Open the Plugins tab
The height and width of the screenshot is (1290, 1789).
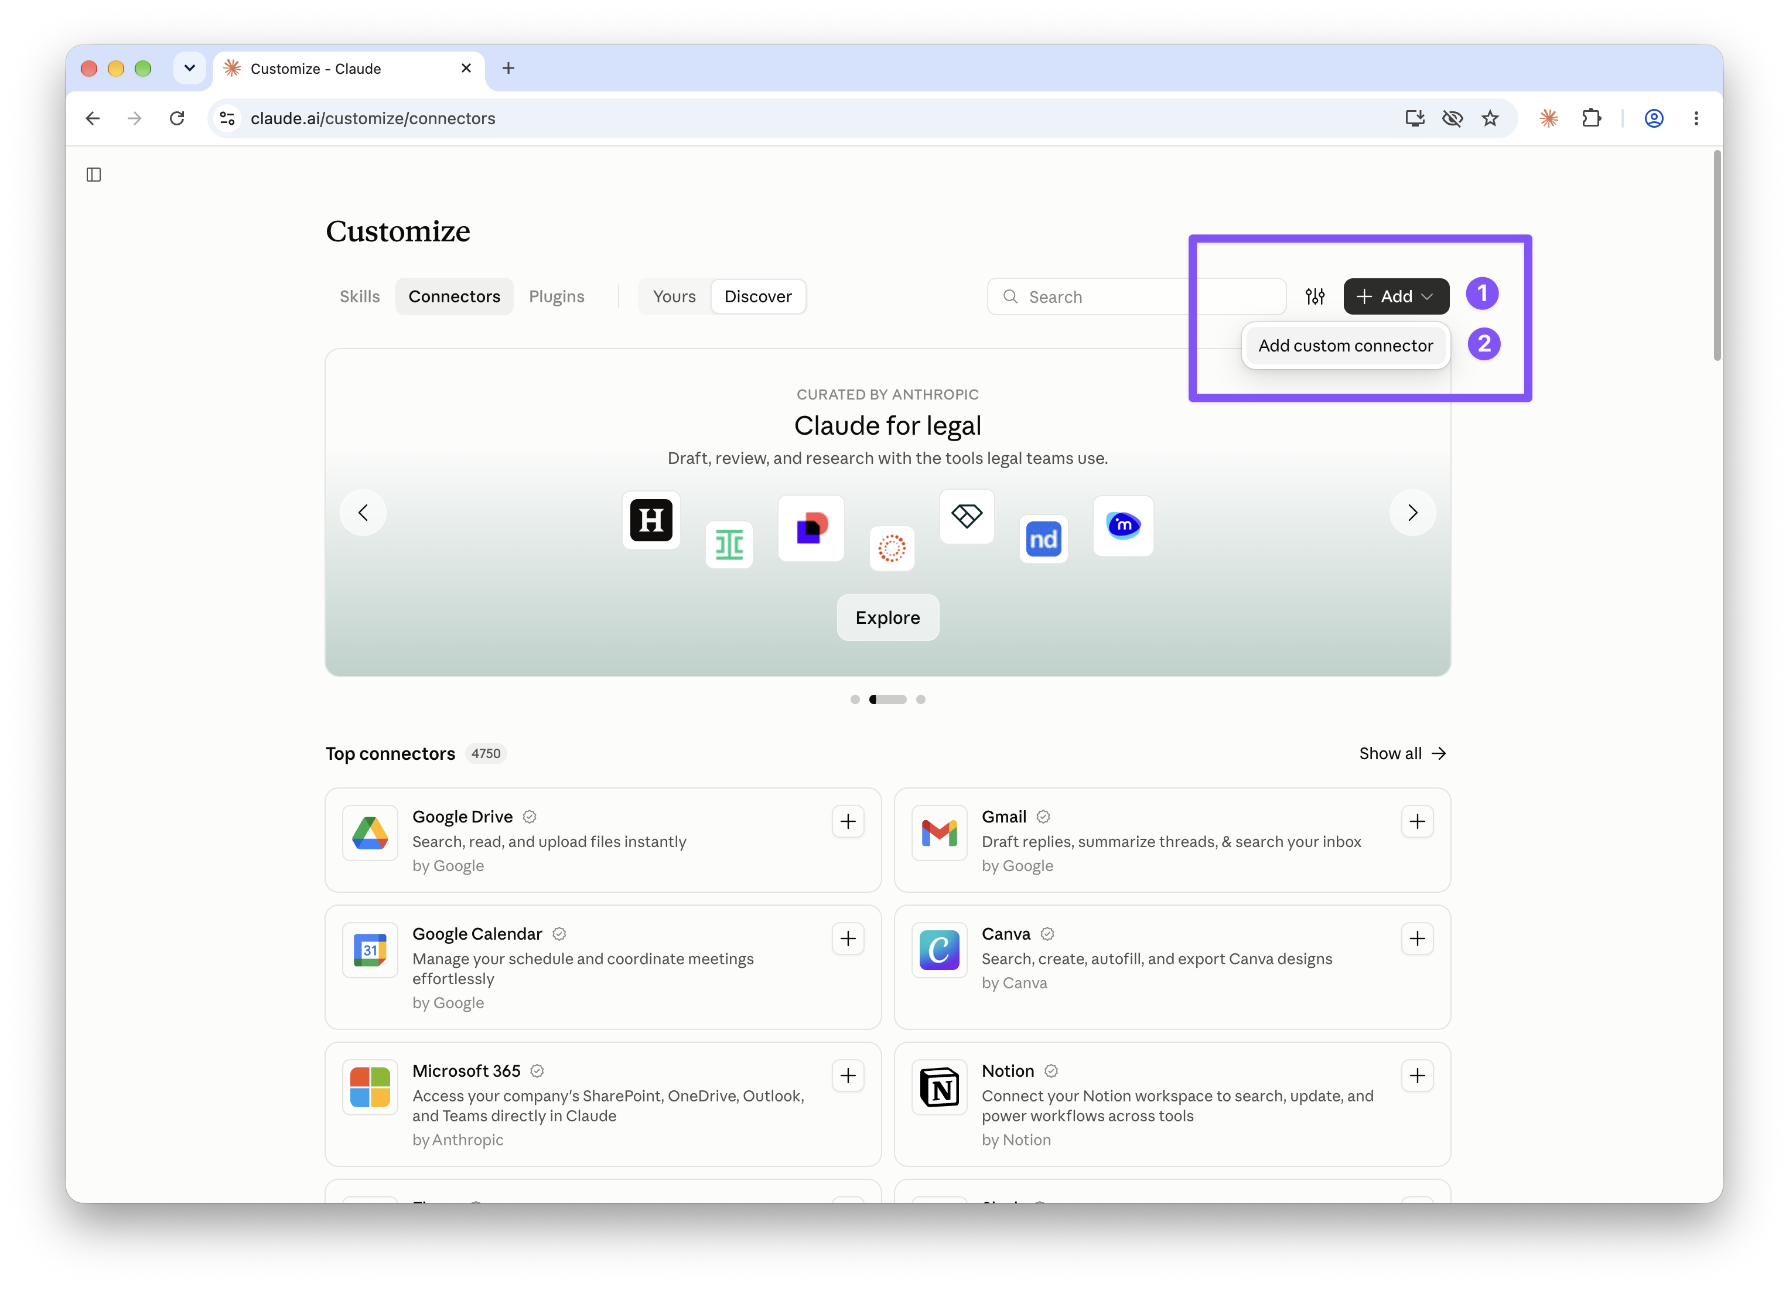click(557, 296)
